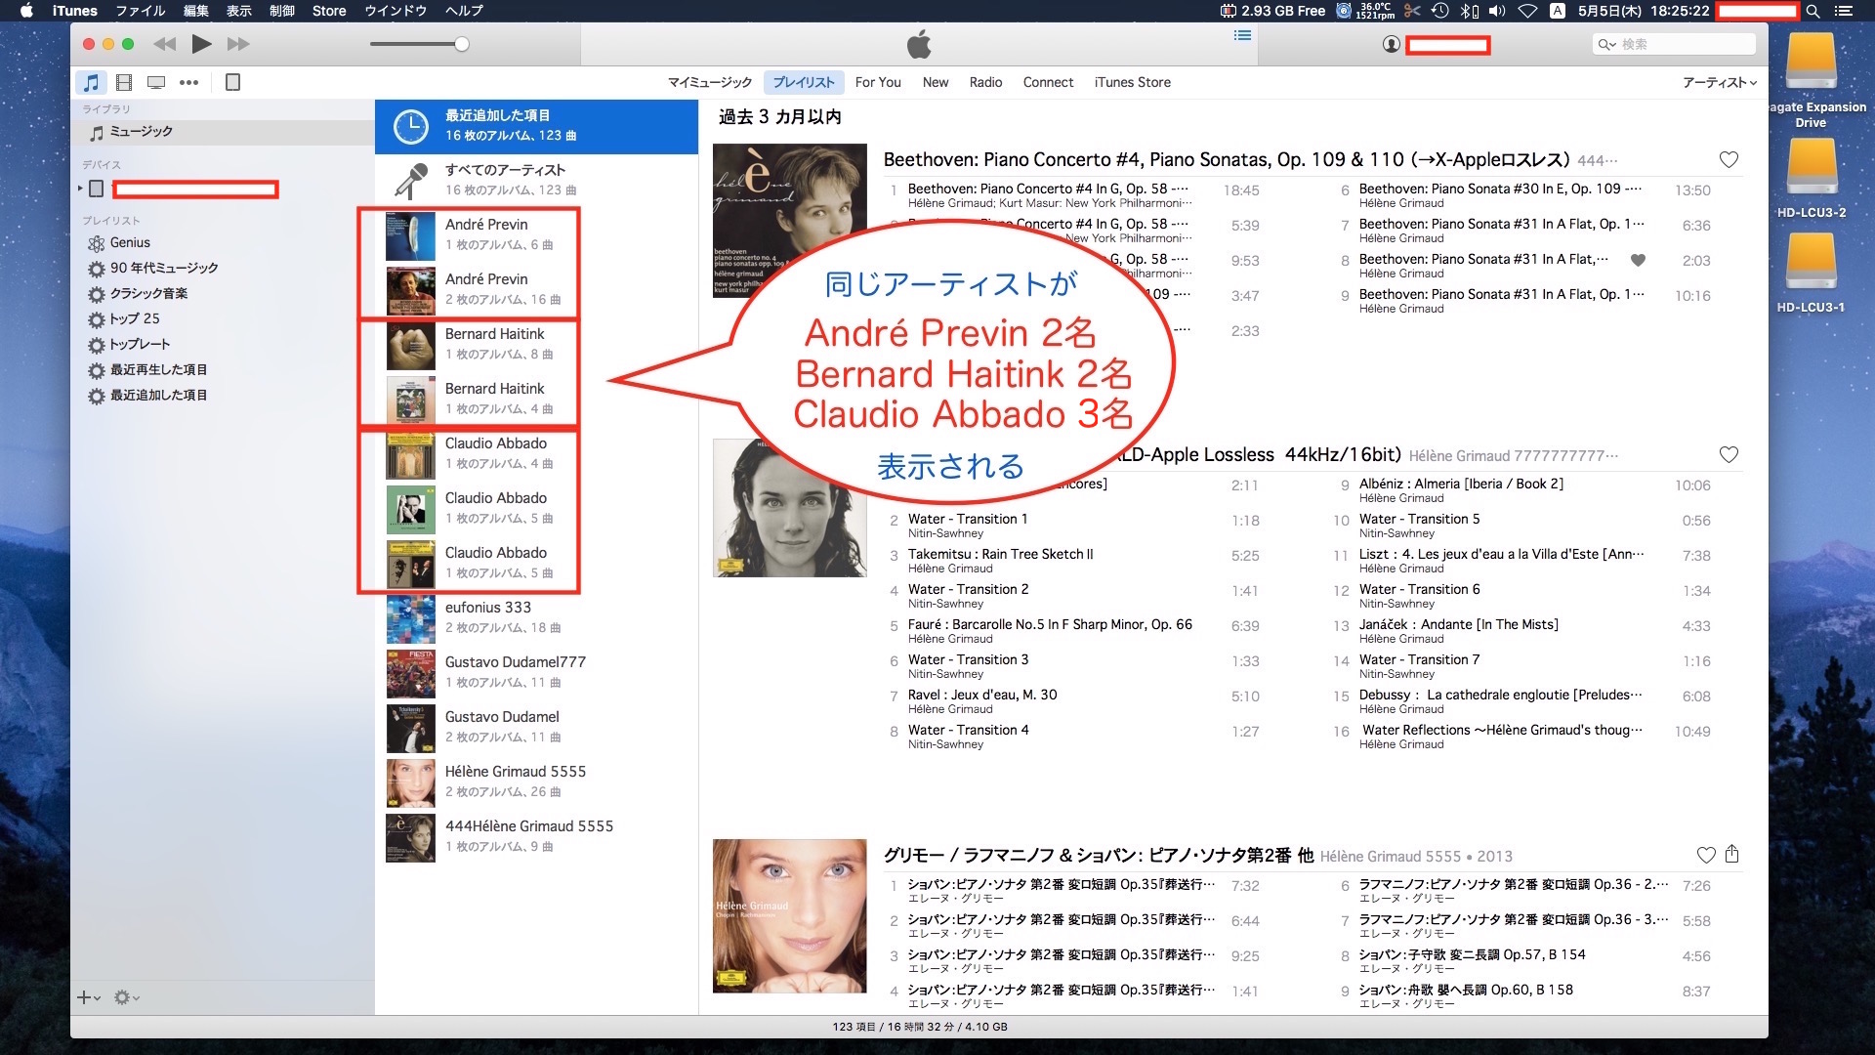Play Water - Transition 1 track

[x=1073, y=526]
